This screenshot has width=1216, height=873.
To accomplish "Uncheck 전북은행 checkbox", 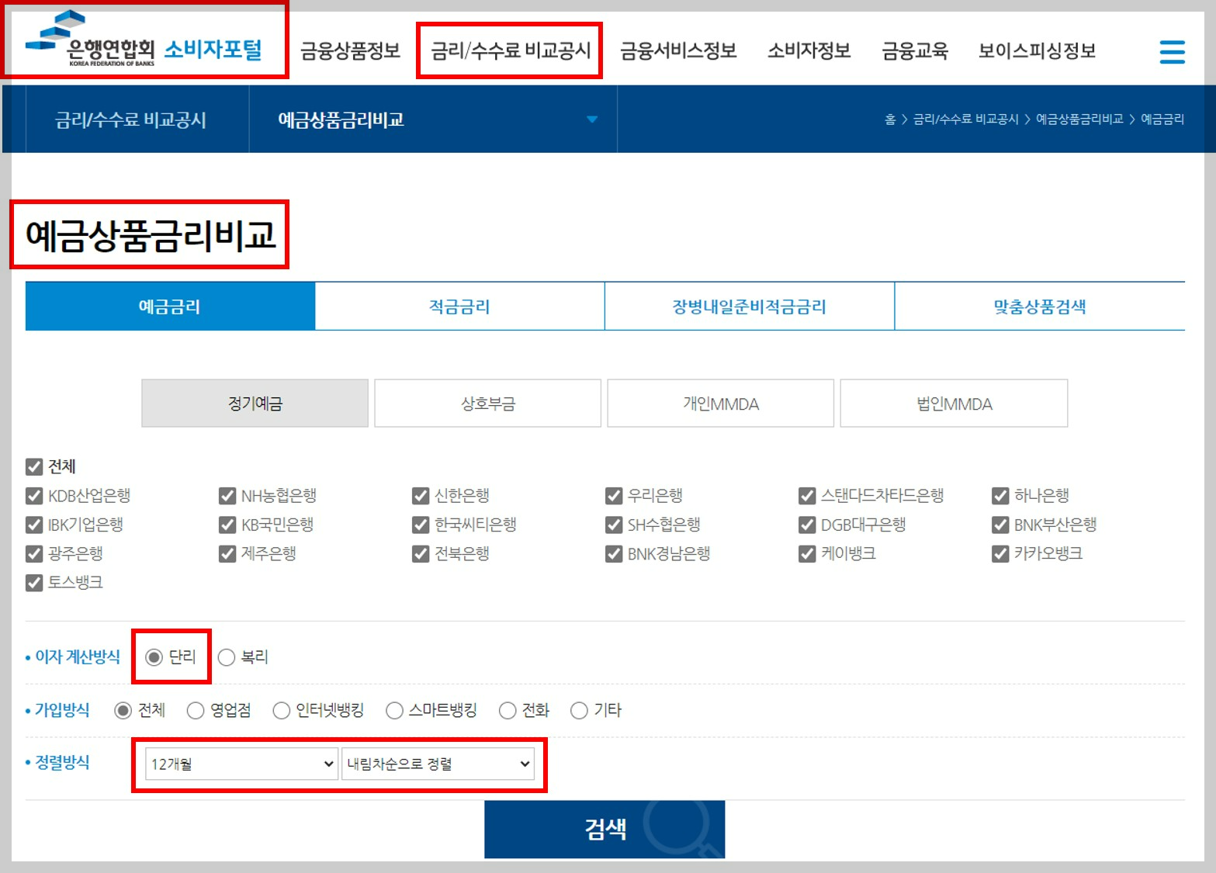I will click(x=421, y=553).
